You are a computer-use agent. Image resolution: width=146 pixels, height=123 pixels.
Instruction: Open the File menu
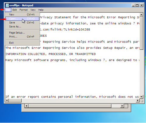[8, 10]
